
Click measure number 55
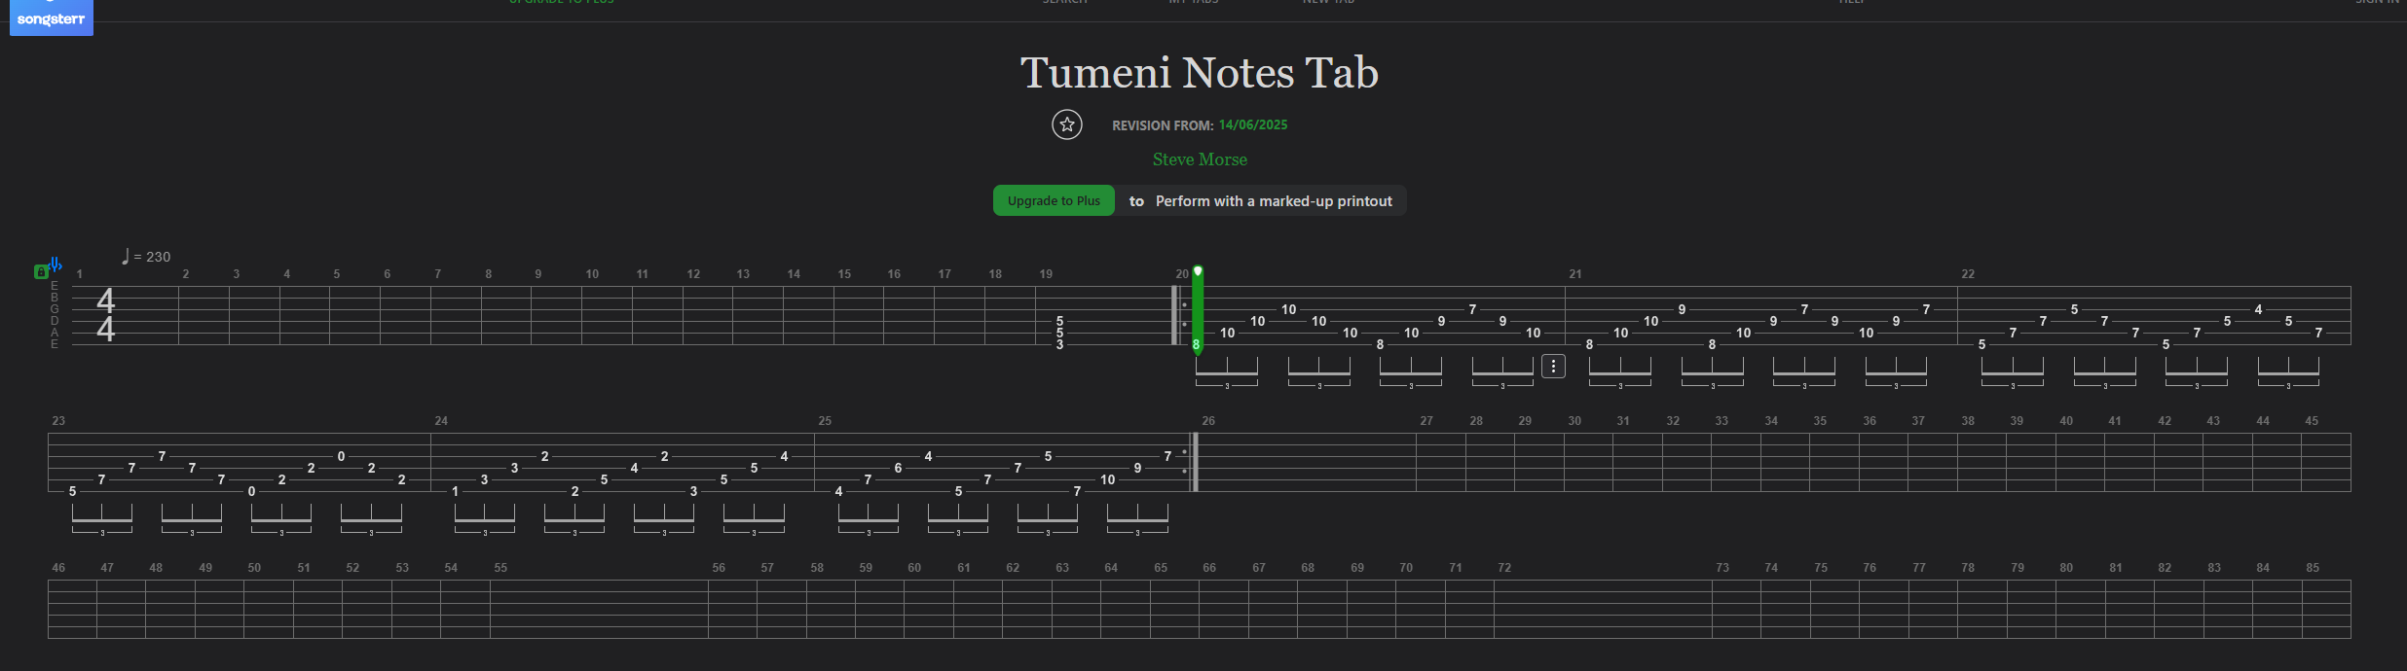pyautogui.click(x=500, y=568)
